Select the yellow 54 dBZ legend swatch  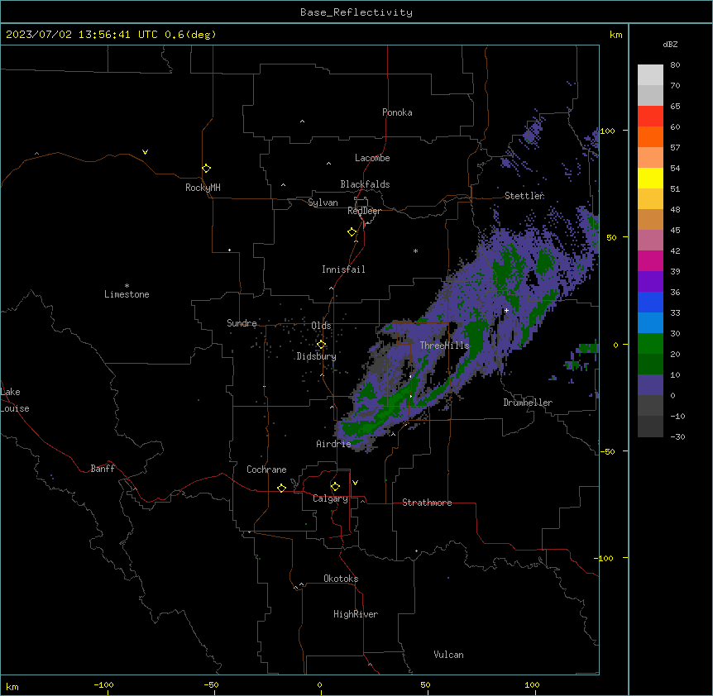point(650,178)
